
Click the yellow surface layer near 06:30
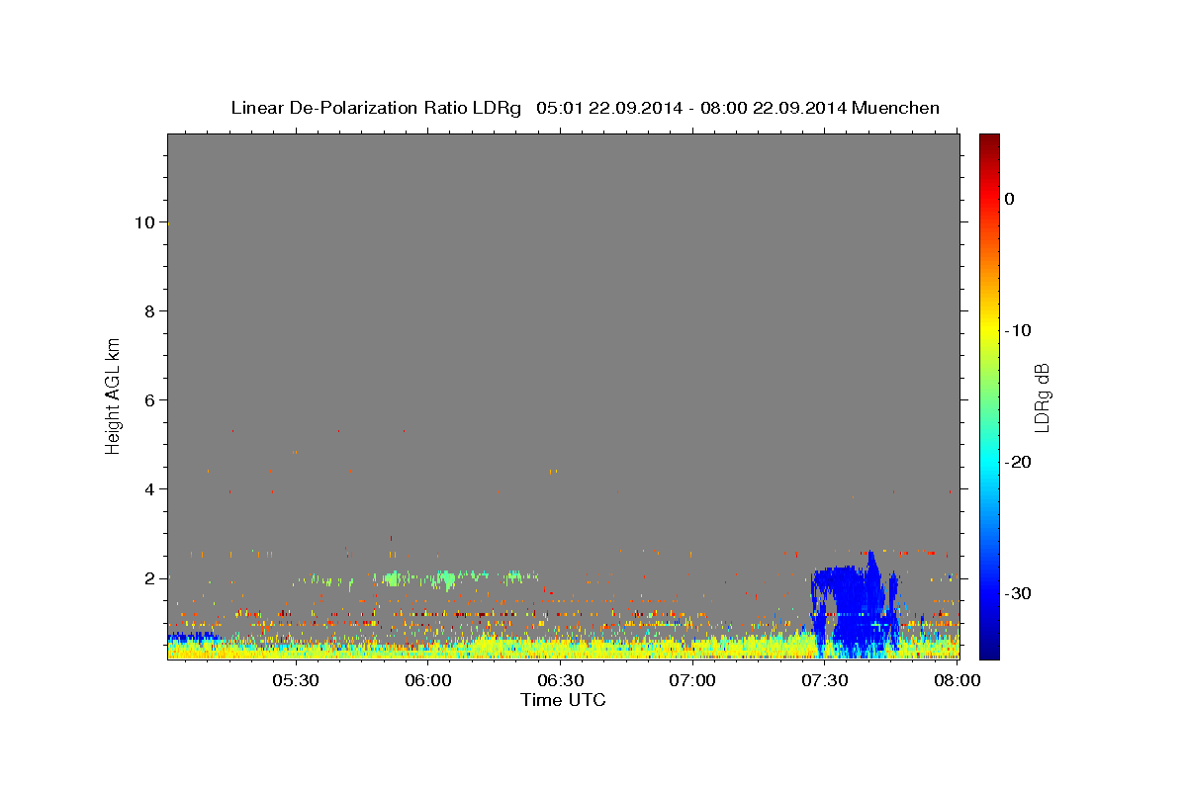pyautogui.click(x=560, y=648)
